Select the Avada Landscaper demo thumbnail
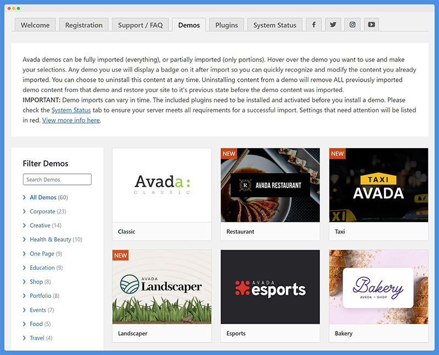Image resolution: width=439 pixels, height=355 pixels. [x=162, y=287]
